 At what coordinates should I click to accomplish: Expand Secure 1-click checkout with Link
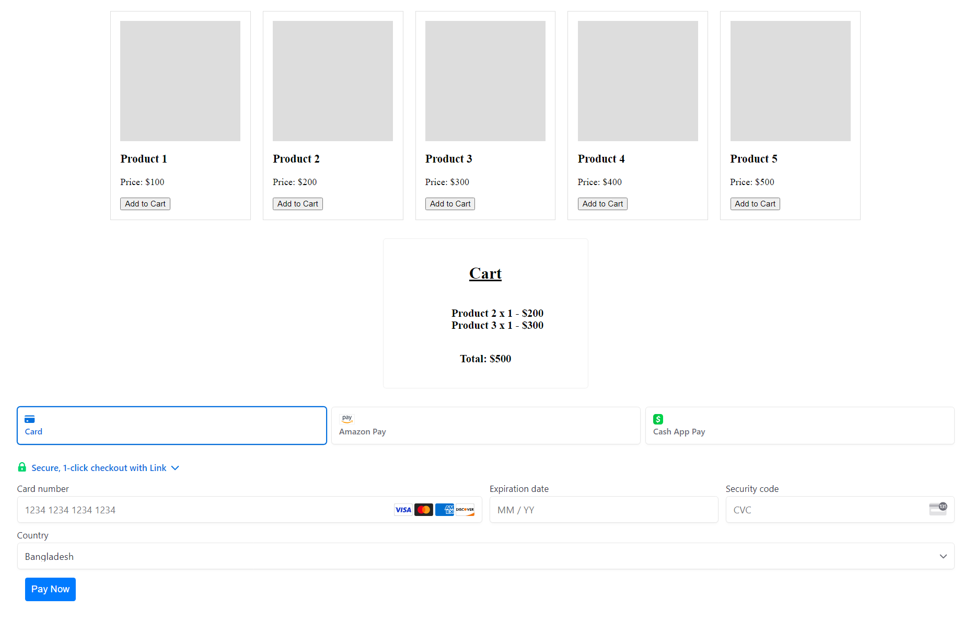[x=99, y=468]
